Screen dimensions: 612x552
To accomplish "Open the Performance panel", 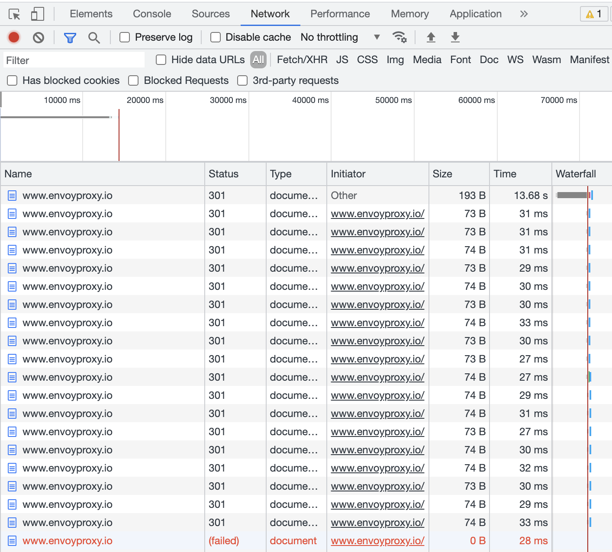I will tap(340, 13).
